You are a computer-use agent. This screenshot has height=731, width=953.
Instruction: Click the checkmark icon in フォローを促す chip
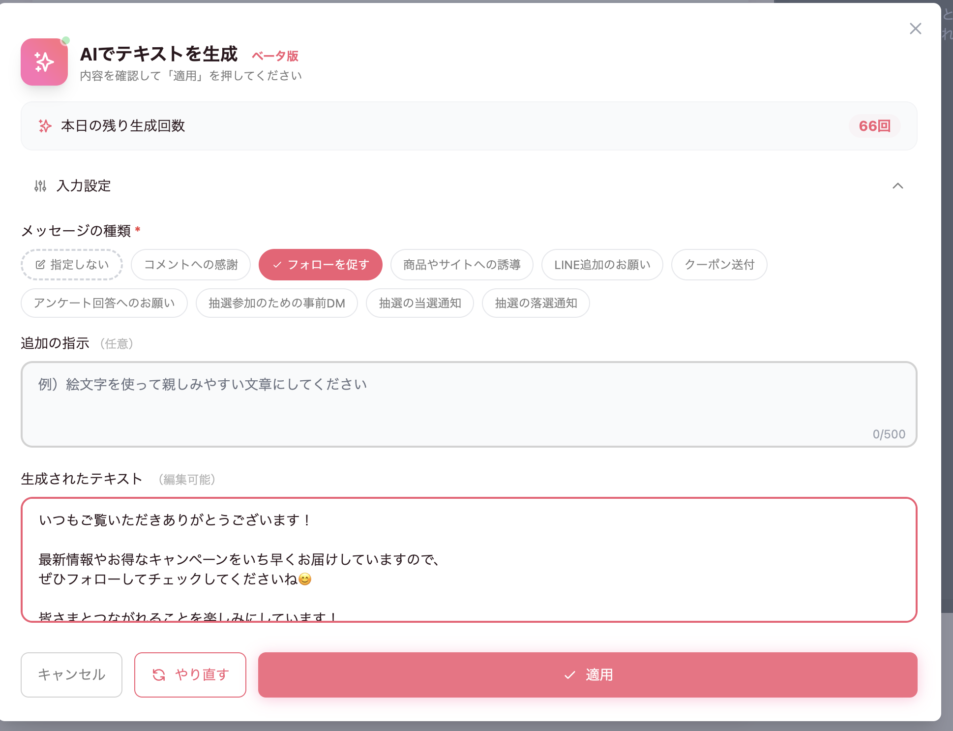[x=277, y=265]
